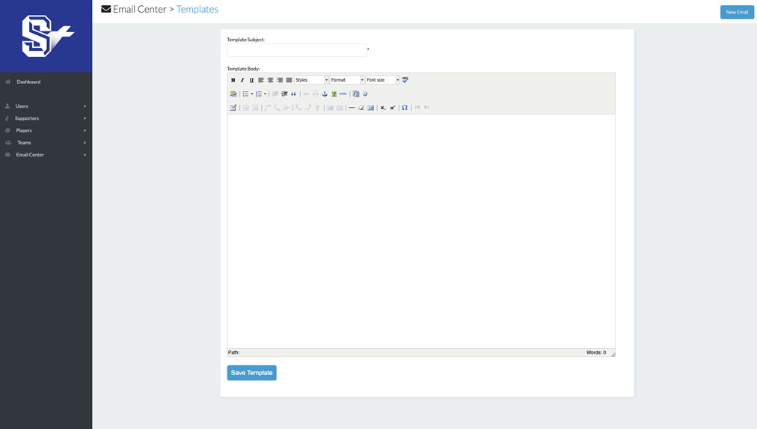Insert an anchor in the template
Image resolution: width=757 pixels, height=429 pixels.
click(325, 94)
